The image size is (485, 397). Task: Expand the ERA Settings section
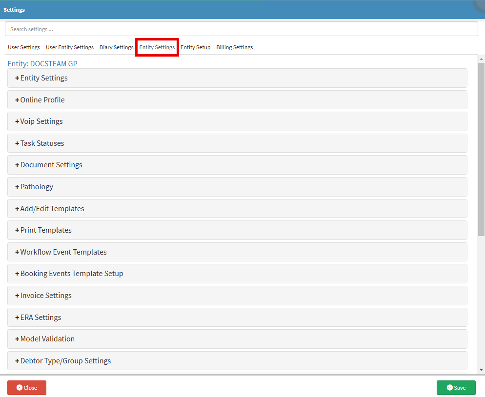pos(237,317)
